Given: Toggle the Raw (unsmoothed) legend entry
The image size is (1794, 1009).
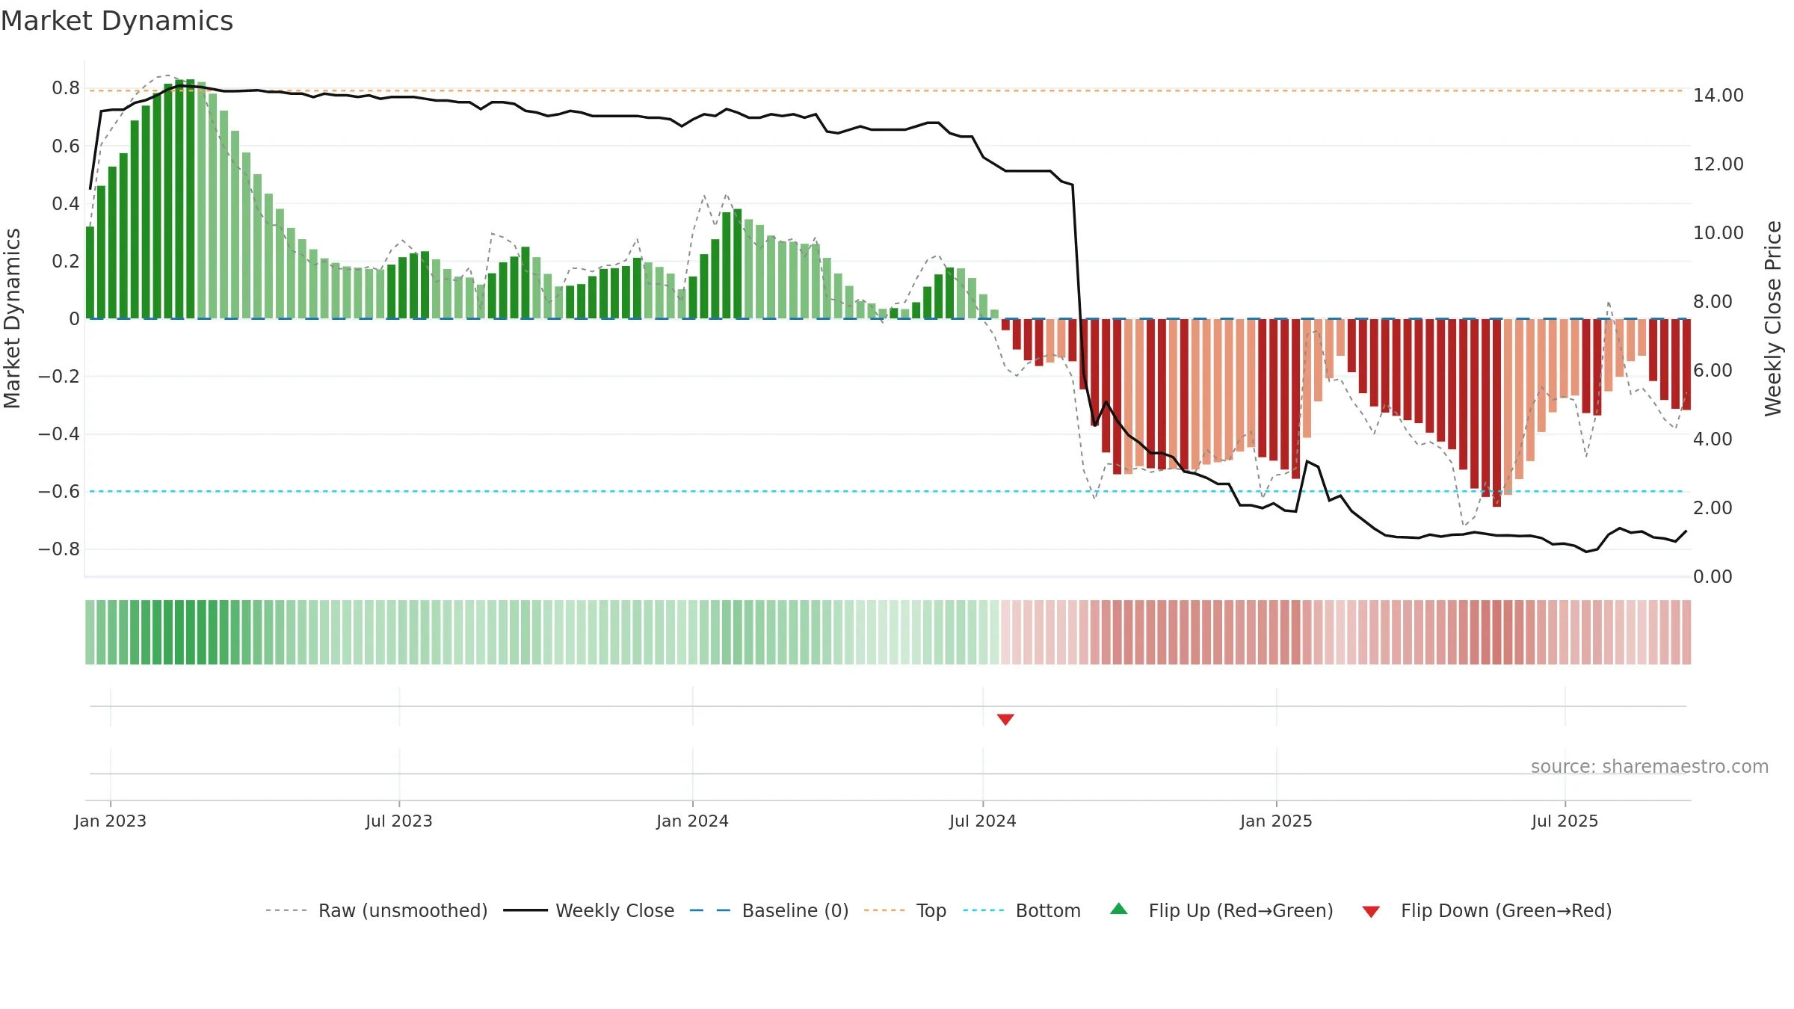Looking at the screenshot, I should click(376, 910).
